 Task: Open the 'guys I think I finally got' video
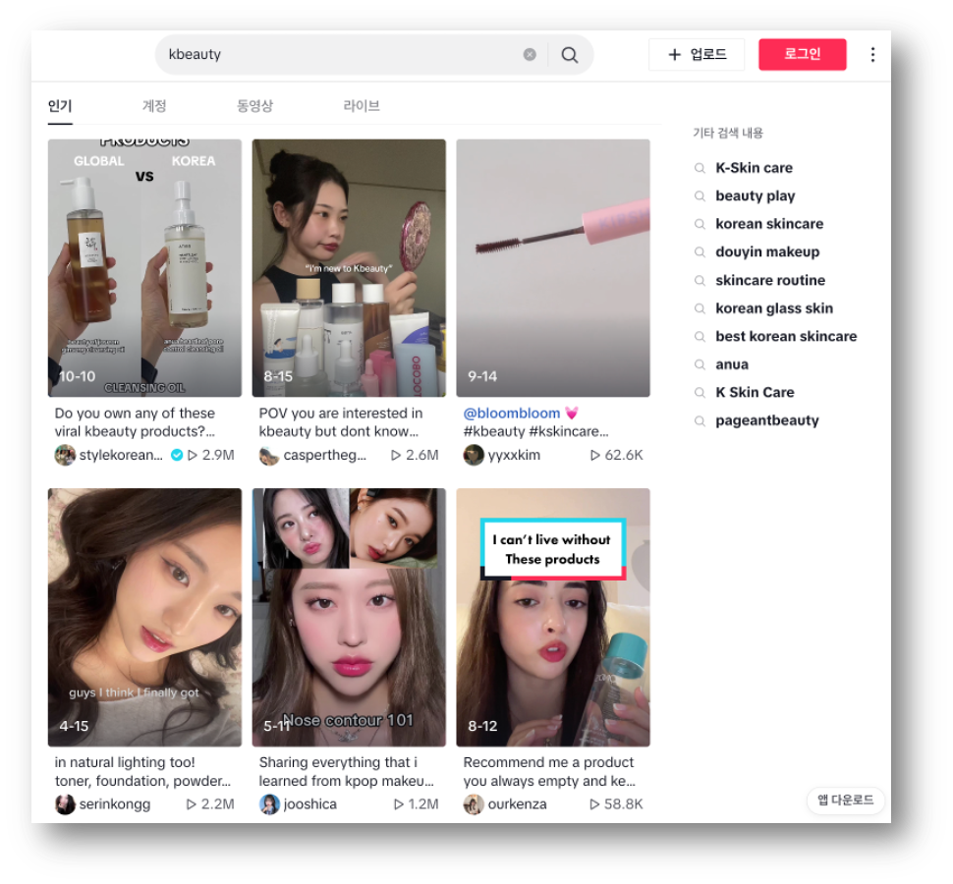point(144,617)
